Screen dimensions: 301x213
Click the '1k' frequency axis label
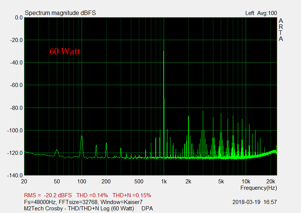point(164,181)
